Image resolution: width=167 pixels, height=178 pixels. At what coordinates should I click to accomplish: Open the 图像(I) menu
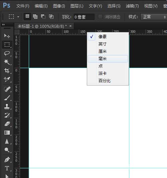click(59, 6)
